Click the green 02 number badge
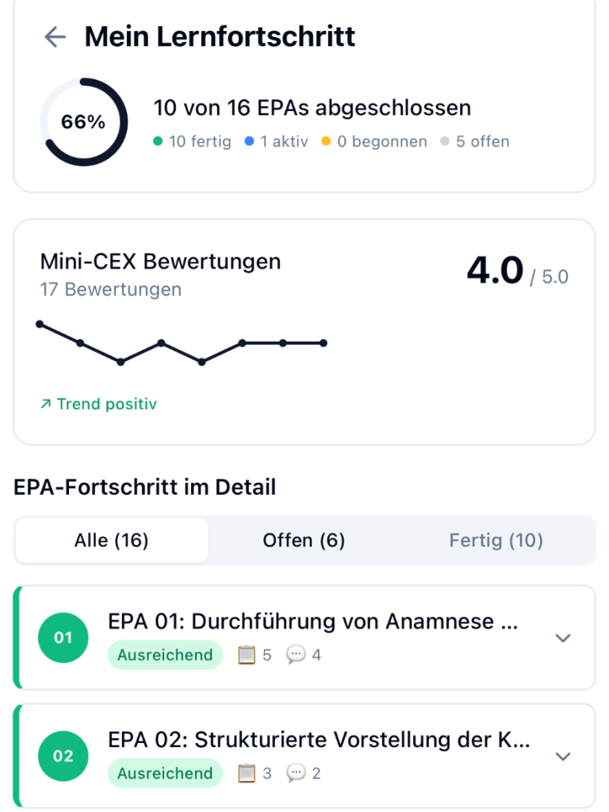Screen dimensions: 609x812 63,756
